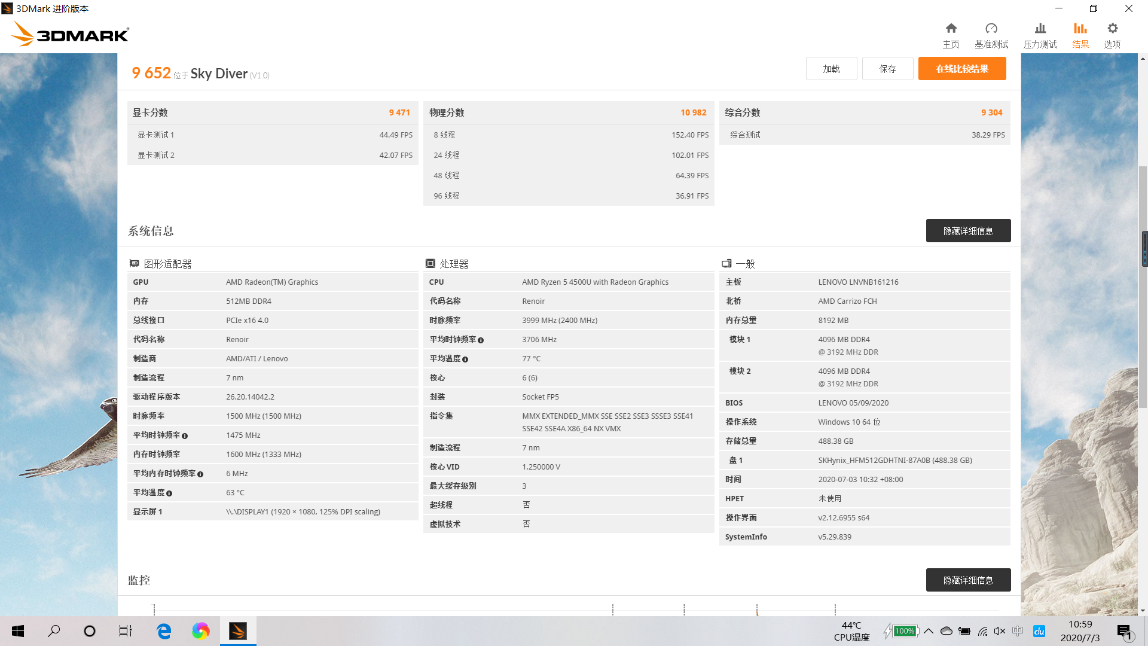Open taskbar search magnifier
The width and height of the screenshot is (1148, 646).
[x=54, y=631]
